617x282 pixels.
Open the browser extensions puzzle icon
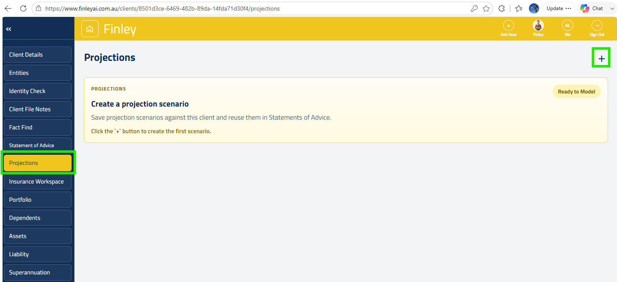click(x=502, y=8)
